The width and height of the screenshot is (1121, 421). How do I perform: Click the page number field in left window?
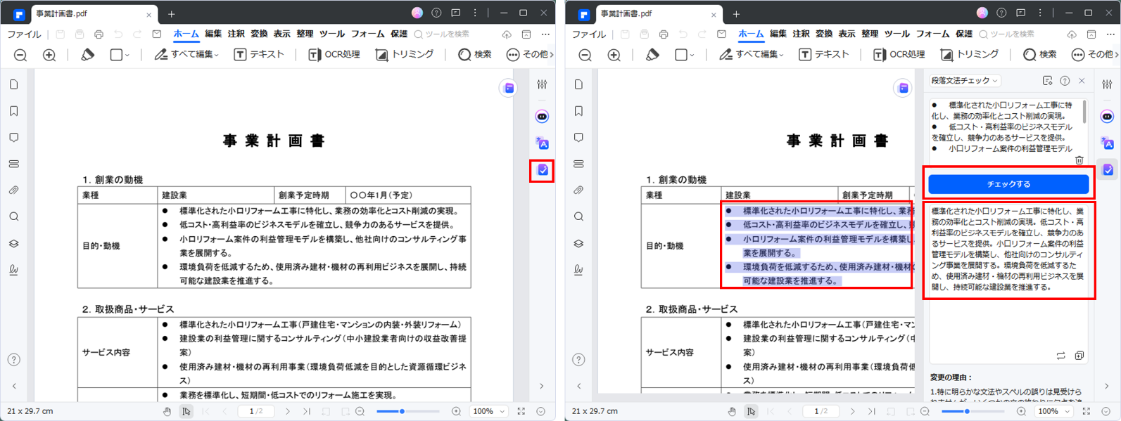[256, 411]
